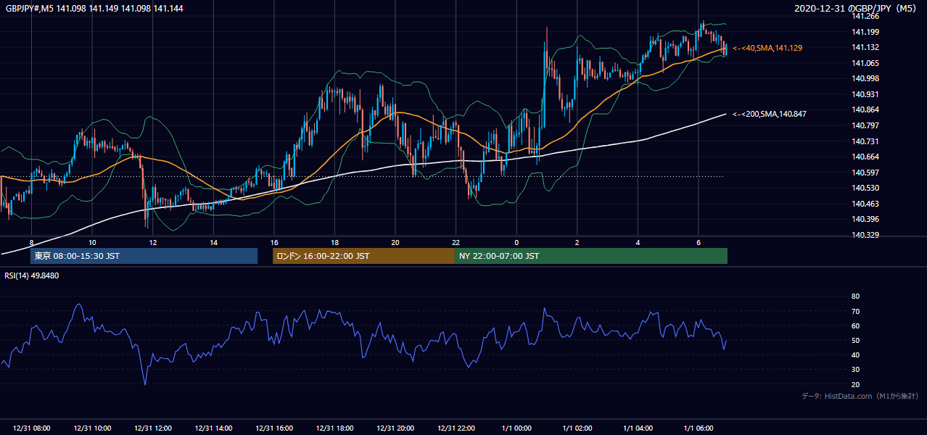Click the bottom time label 12/31 16:00
927x435 pixels.
274,428
